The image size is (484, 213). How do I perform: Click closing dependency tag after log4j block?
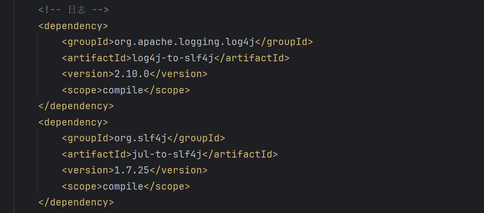[76, 106]
